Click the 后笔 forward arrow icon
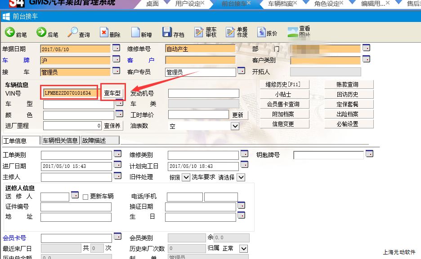The image size is (421, 259). click(41, 32)
